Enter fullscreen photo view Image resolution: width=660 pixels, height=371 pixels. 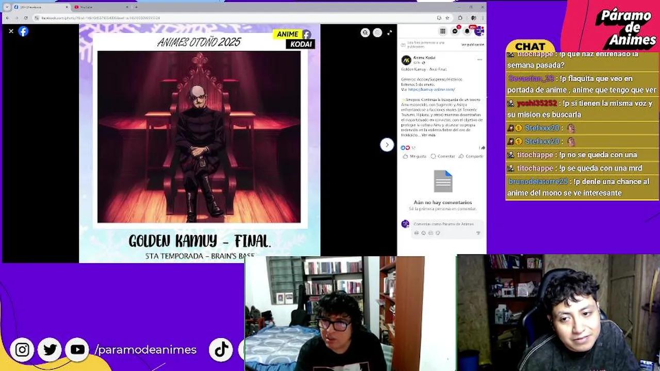(389, 32)
